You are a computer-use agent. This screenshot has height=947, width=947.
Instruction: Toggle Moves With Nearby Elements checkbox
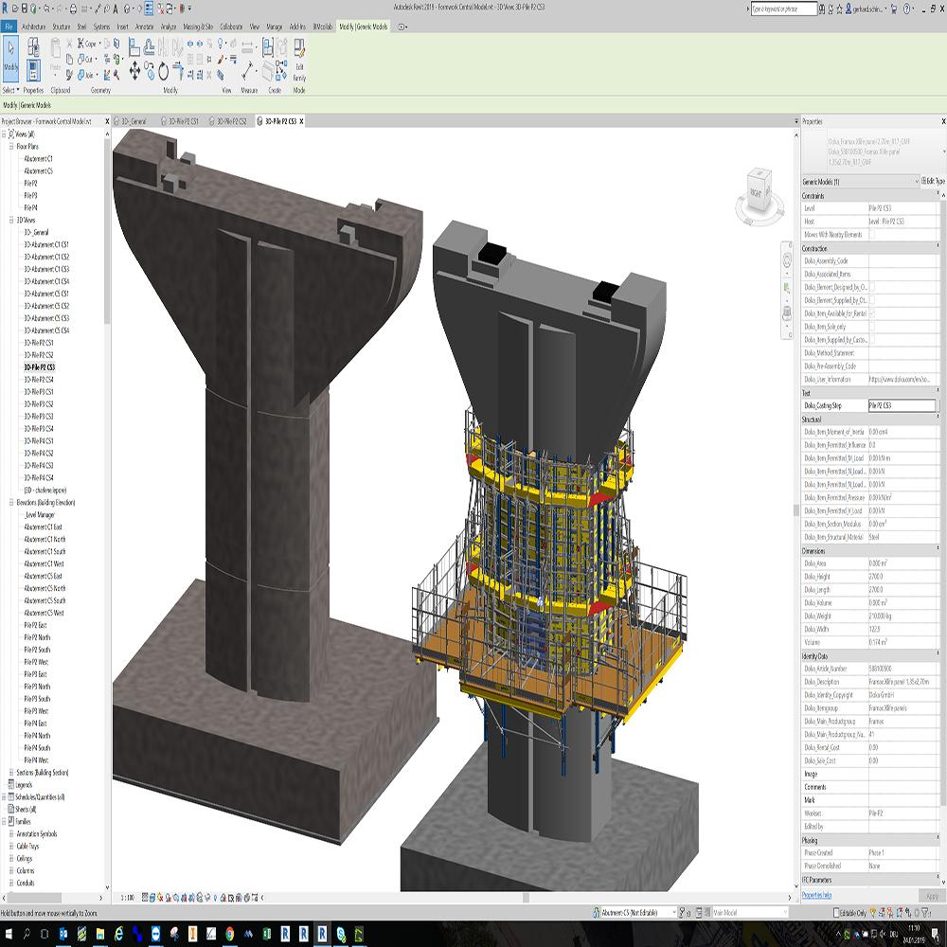point(872,234)
